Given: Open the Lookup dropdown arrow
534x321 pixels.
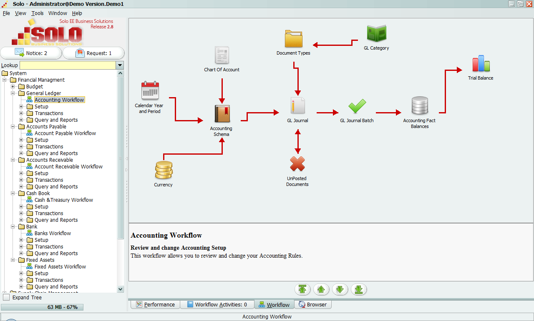Looking at the screenshot, I should click(120, 65).
